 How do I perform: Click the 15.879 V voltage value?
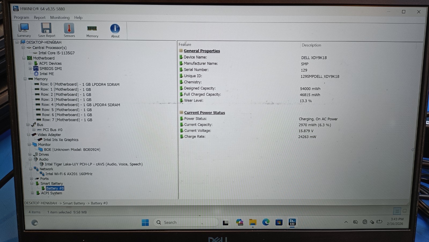[306, 131]
